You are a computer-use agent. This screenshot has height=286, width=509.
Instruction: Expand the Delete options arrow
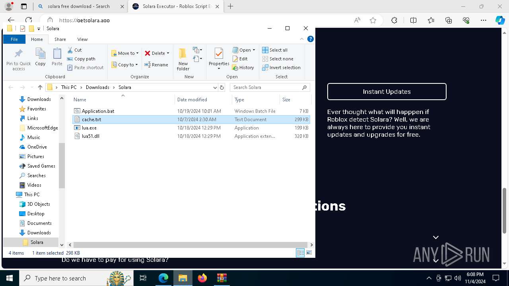point(168,53)
